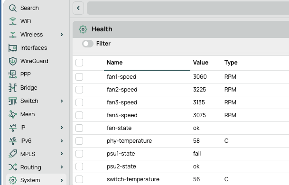The height and width of the screenshot is (185, 289).
Task: Click the fan-state name cell
Action: point(119,128)
